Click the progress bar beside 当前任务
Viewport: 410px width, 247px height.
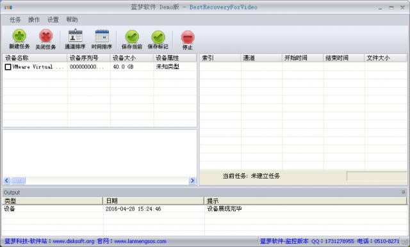(377, 176)
